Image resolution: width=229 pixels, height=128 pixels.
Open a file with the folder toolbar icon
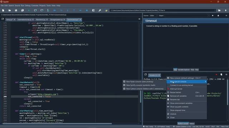coord(10,10)
